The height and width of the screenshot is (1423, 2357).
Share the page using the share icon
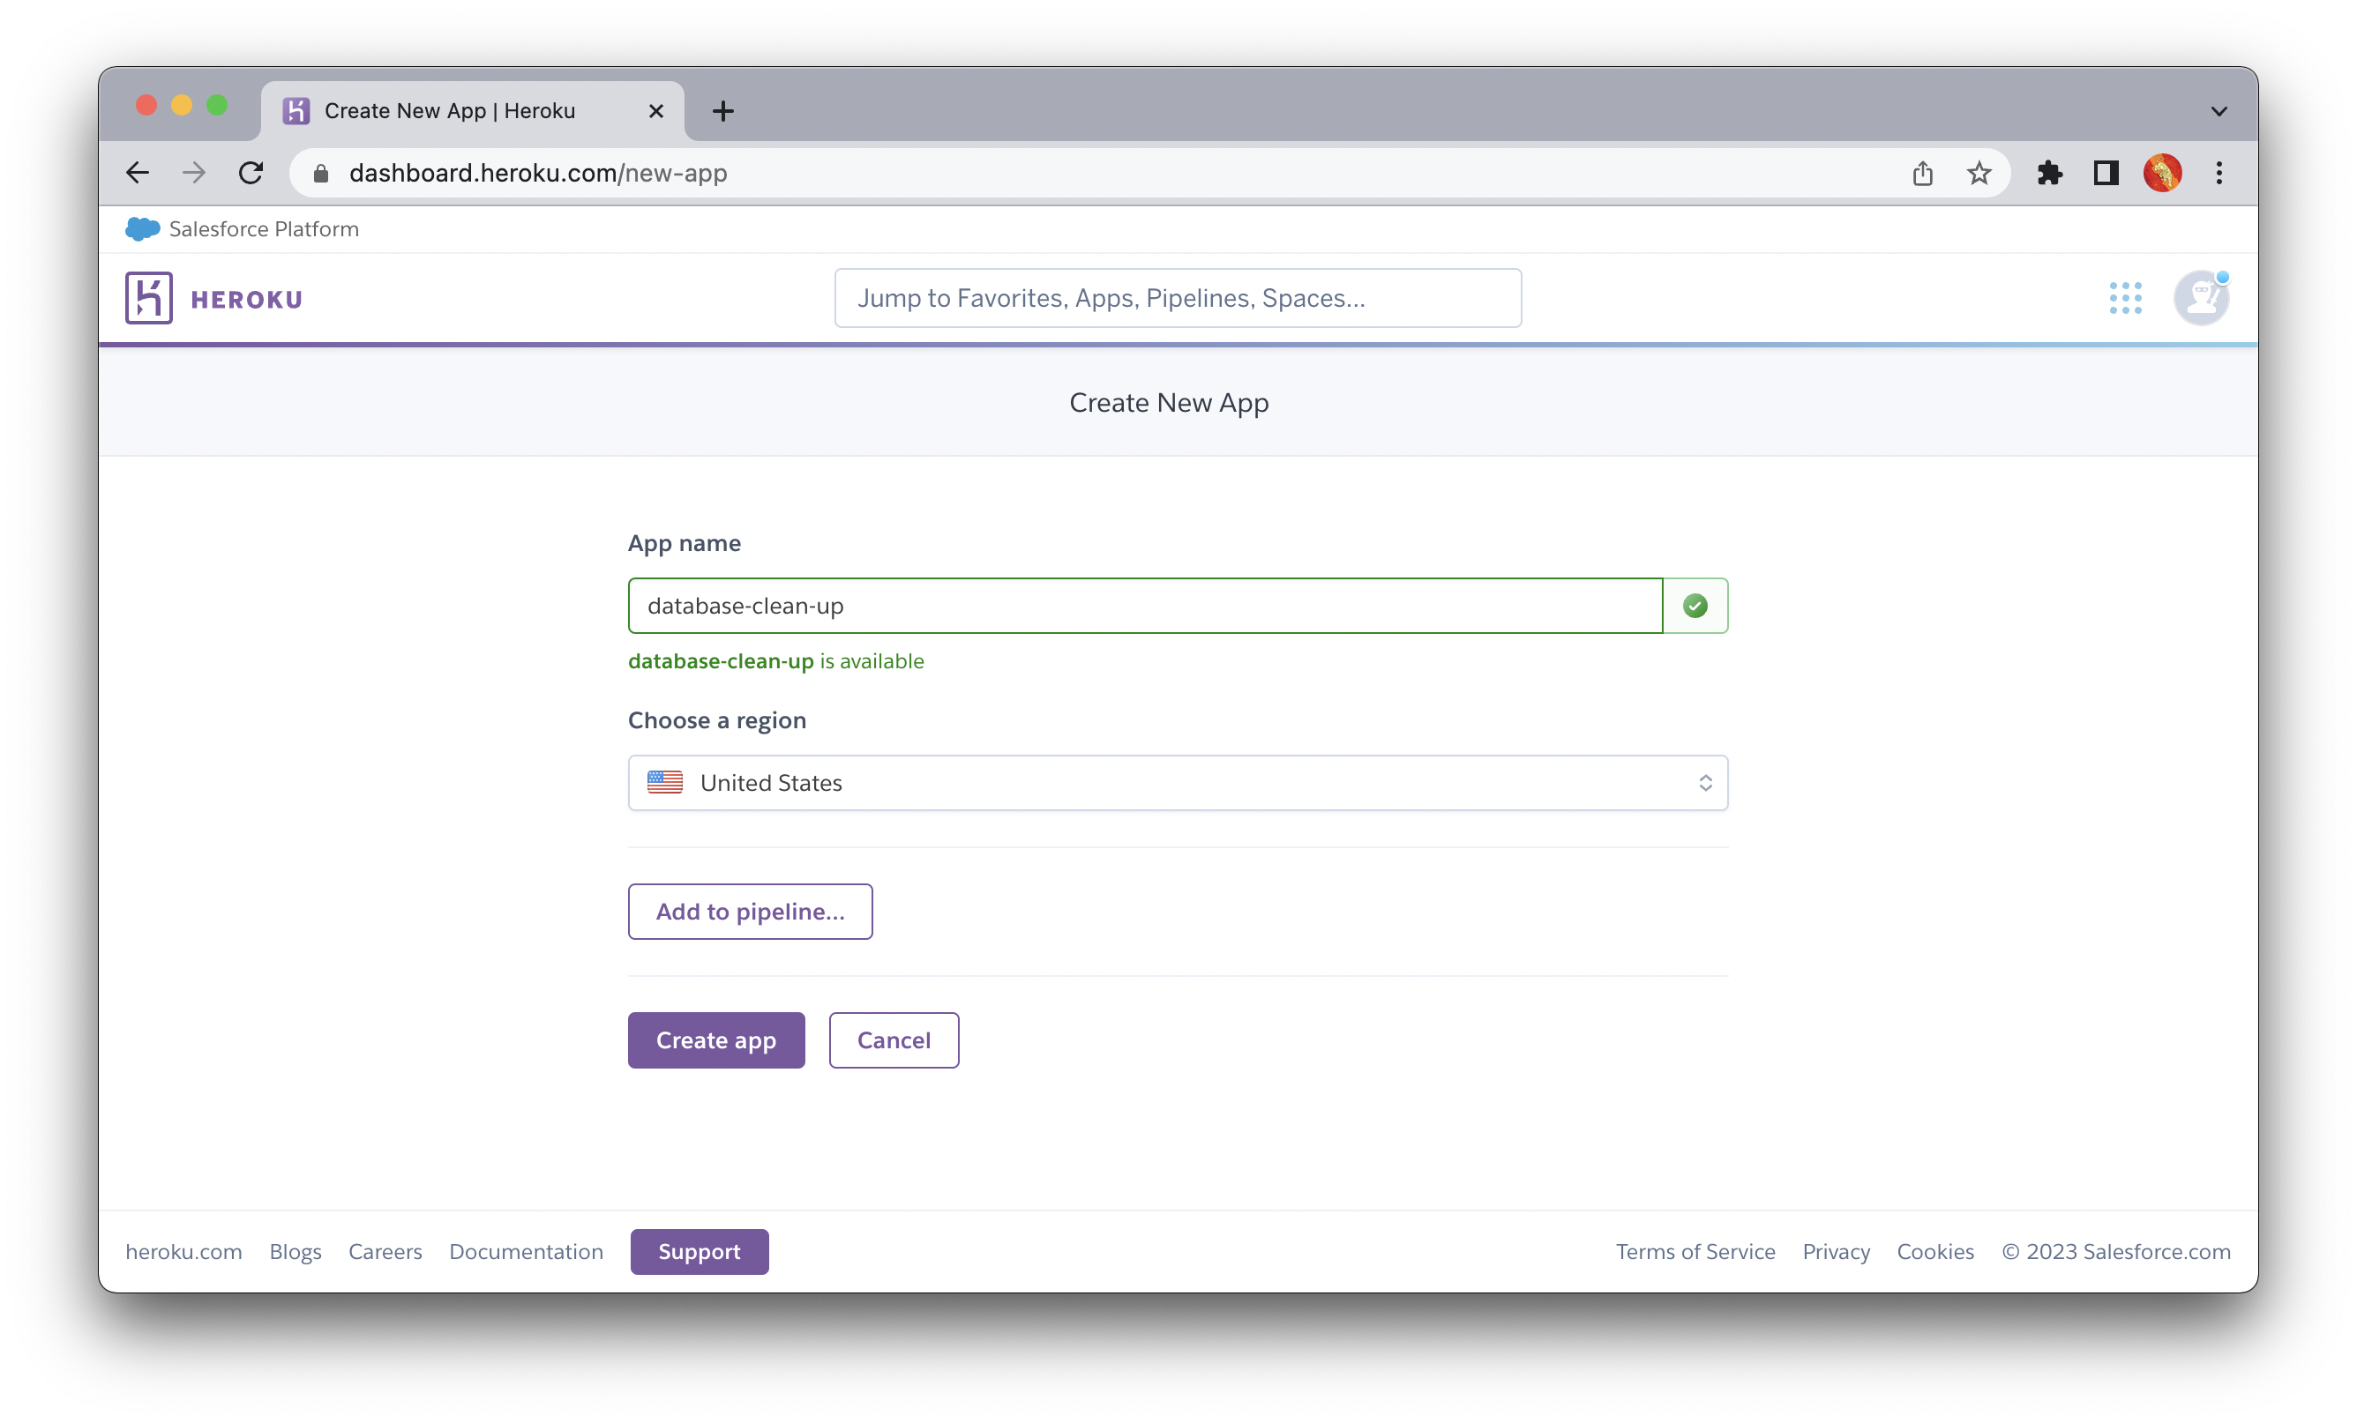(x=1923, y=173)
